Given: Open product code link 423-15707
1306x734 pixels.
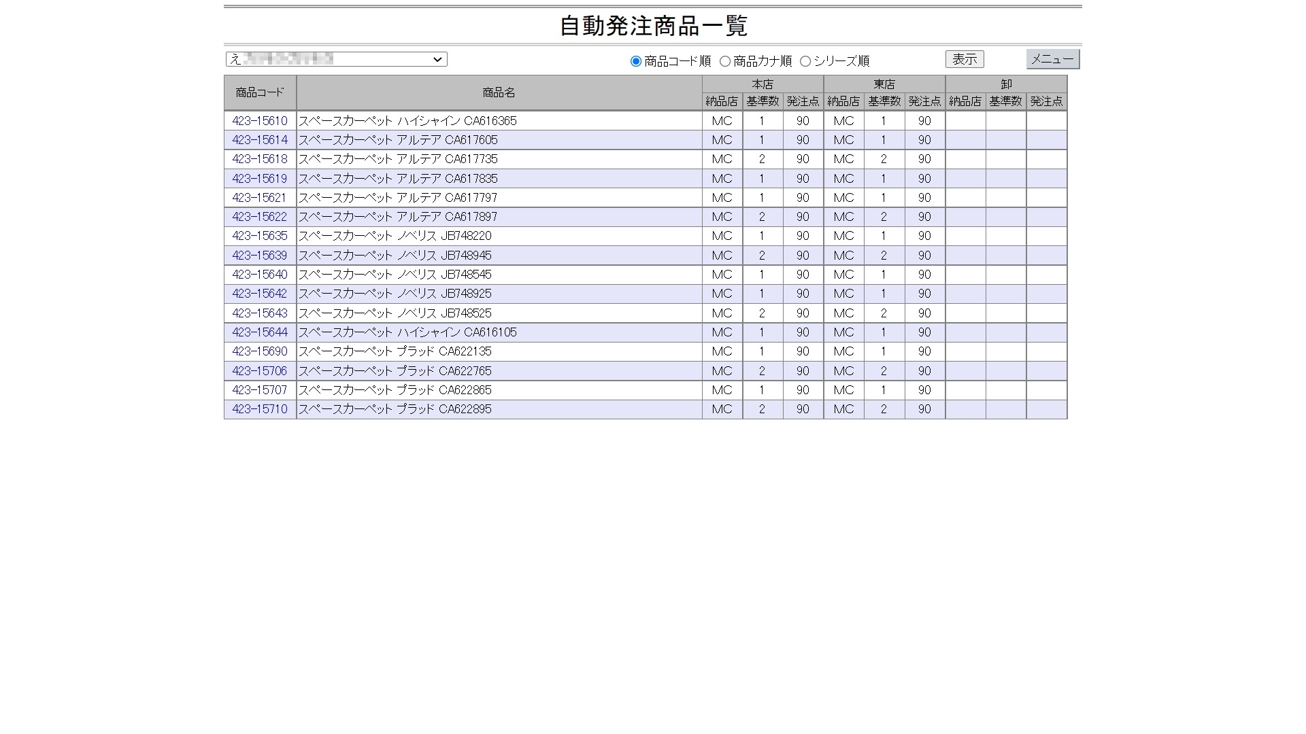Looking at the screenshot, I should (260, 390).
